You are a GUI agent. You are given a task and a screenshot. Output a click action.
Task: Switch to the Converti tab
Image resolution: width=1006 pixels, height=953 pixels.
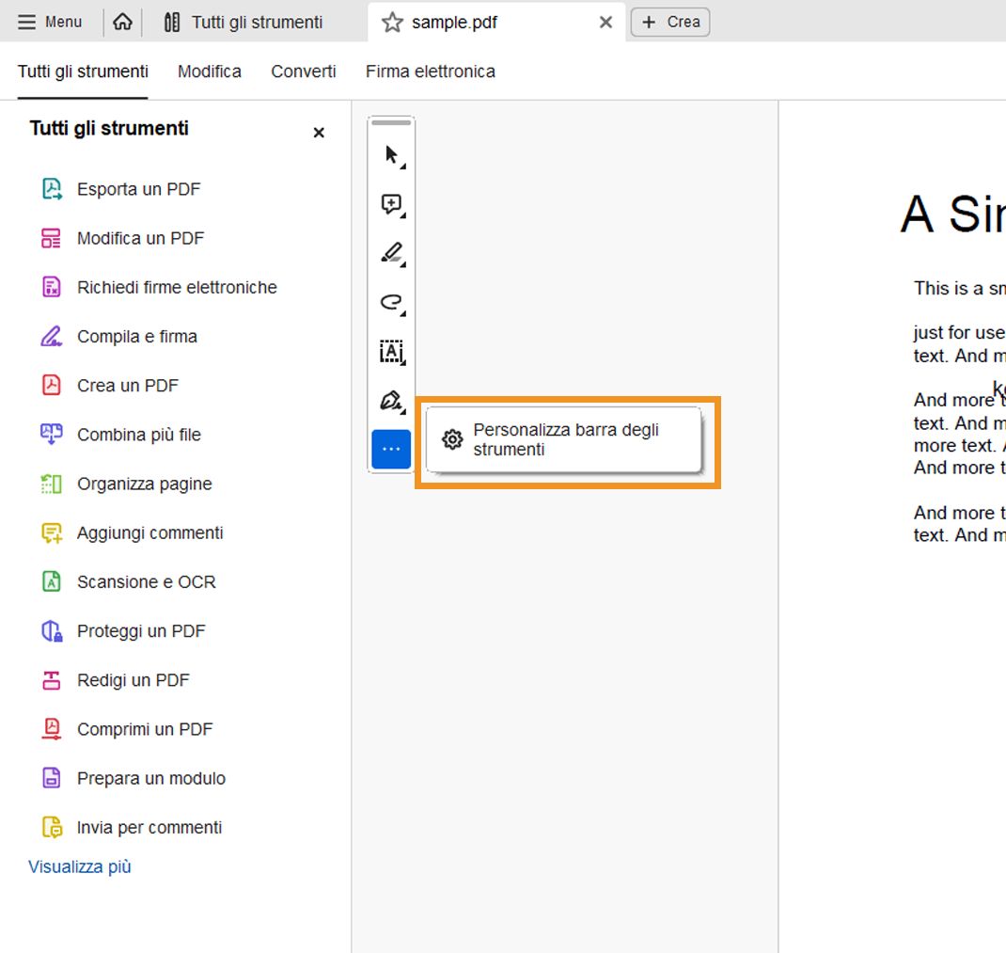tap(304, 71)
